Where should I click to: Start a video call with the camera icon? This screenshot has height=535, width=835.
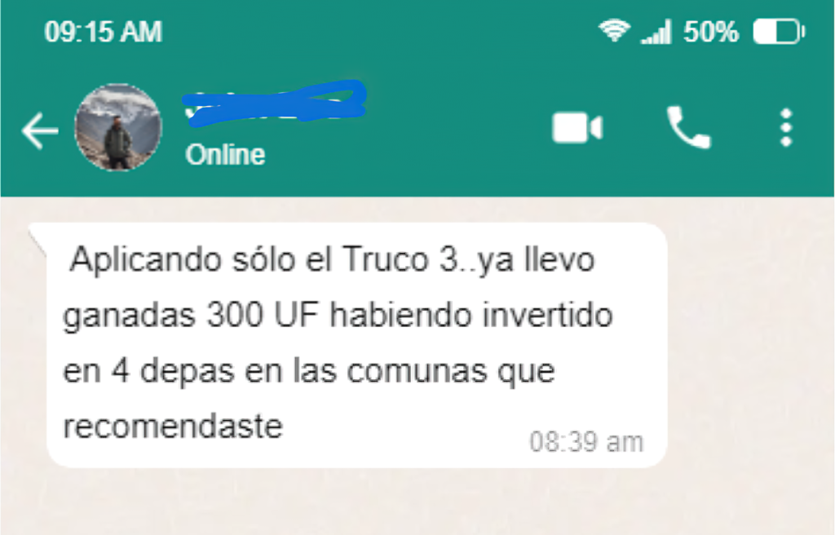click(x=577, y=128)
